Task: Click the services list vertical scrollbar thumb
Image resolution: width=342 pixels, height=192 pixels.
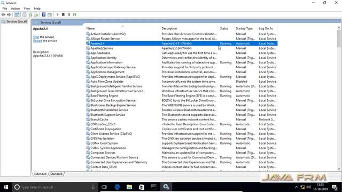Action: pos(338,38)
